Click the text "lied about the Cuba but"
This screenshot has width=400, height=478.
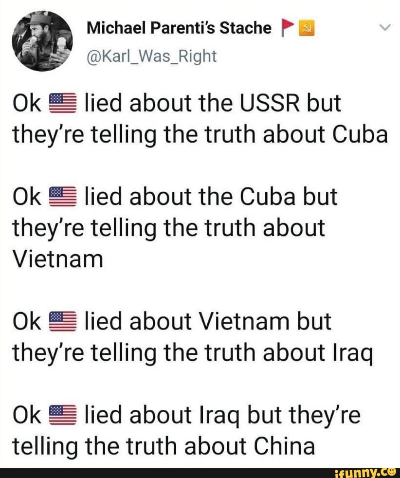(x=211, y=197)
